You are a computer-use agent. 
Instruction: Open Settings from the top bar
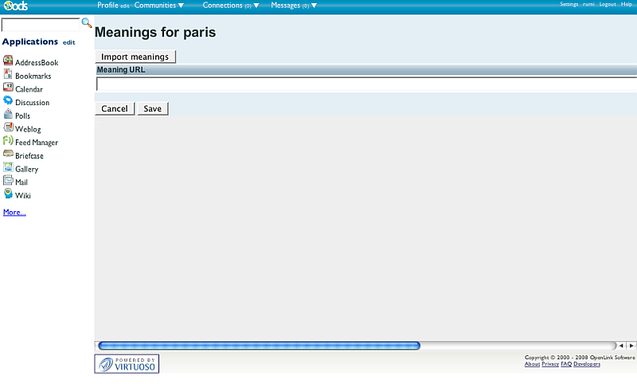[569, 5]
